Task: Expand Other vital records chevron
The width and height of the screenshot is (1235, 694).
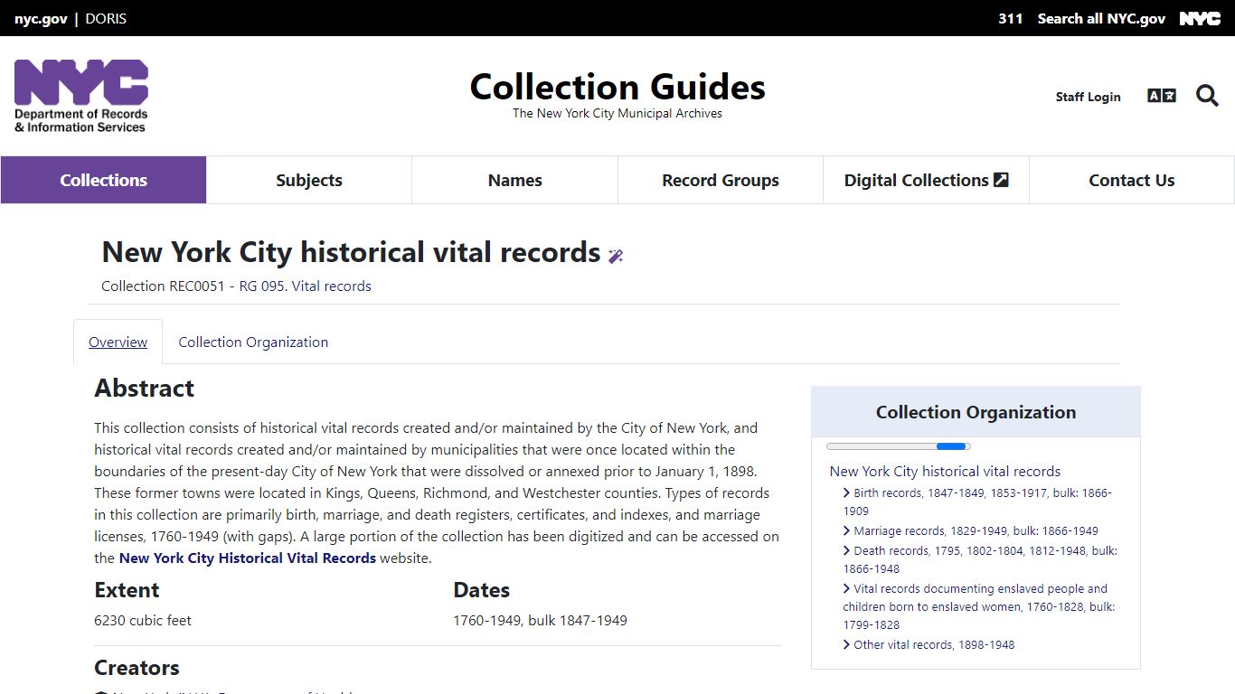Action: [x=846, y=644]
